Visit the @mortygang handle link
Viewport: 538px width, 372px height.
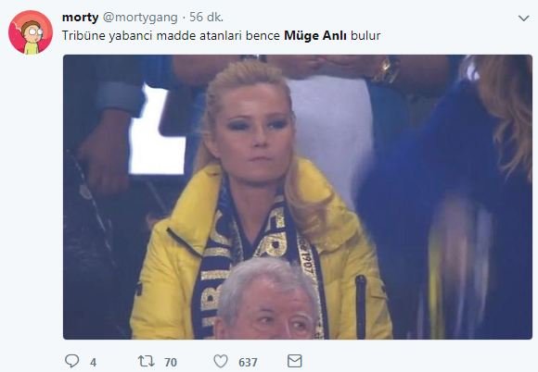coord(140,17)
